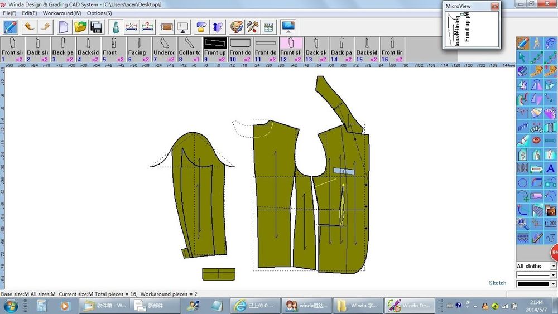Open file with the green folder icon
Screen dimensions: 558x314
click(80, 27)
